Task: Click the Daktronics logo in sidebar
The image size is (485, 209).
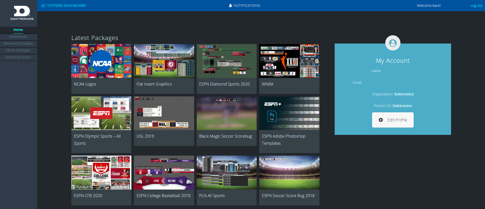Action: click(x=22, y=13)
